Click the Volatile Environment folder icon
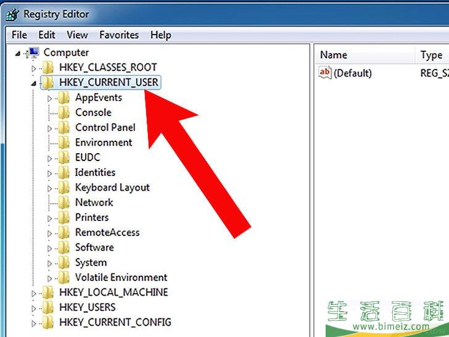The height and width of the screenshot is (337, 449). click(64, 278)
